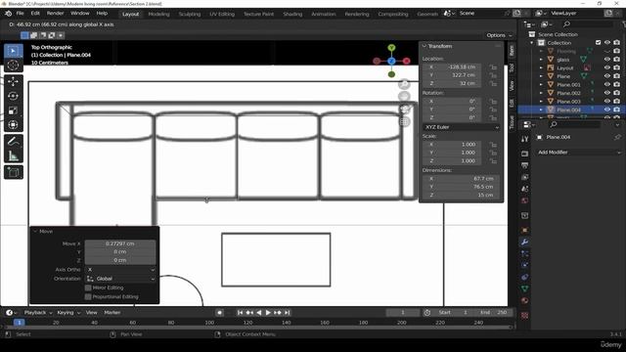Open the Window menu
This screenshot has width=626, height=352.
pos(80,13)
